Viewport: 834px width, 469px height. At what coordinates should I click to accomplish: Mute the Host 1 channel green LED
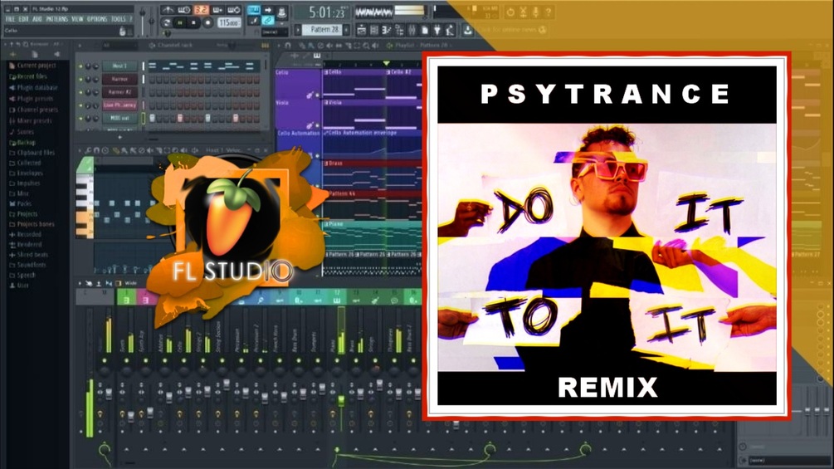pos(80,66)
